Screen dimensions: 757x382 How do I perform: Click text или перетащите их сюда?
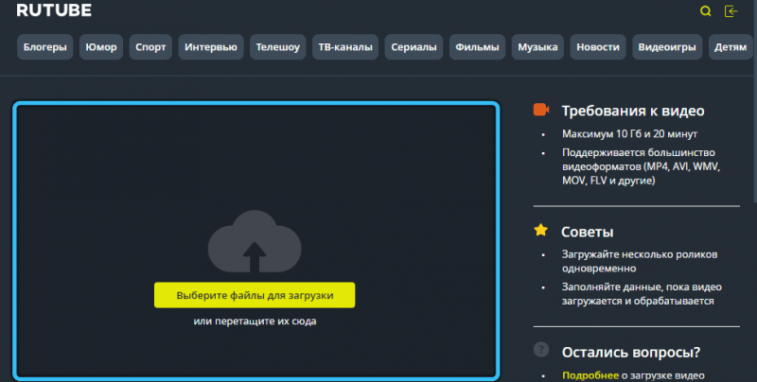pos(255,321)
